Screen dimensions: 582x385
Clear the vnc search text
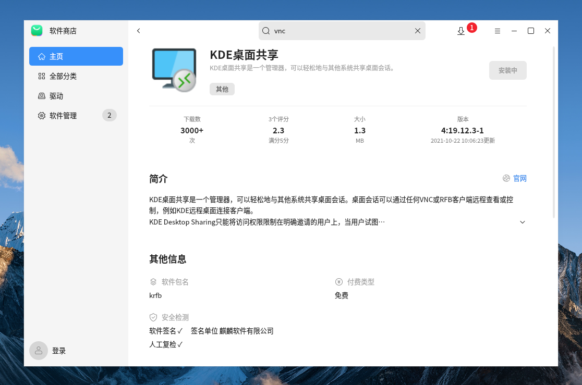418,31
